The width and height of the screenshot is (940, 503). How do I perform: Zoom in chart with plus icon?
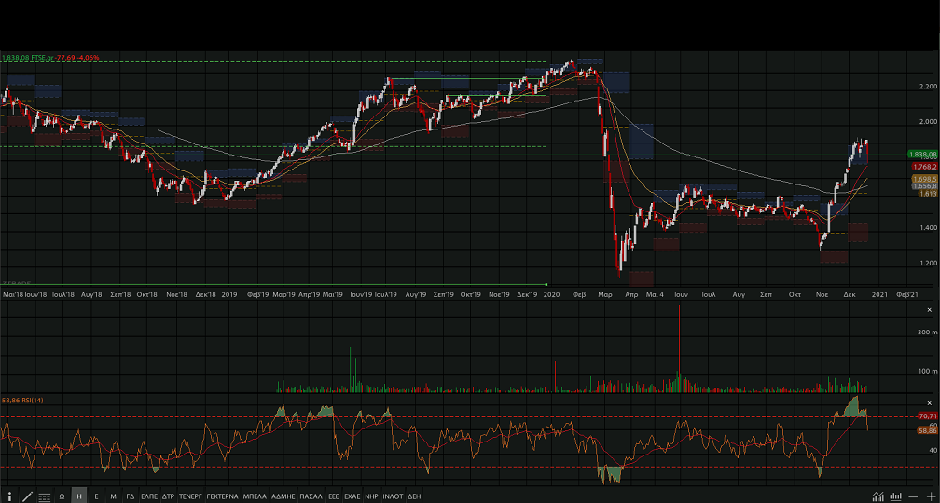pyautogui.click(x=931, y=496)
